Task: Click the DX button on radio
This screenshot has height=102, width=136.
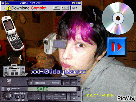Action: click(x=56, y=98)
